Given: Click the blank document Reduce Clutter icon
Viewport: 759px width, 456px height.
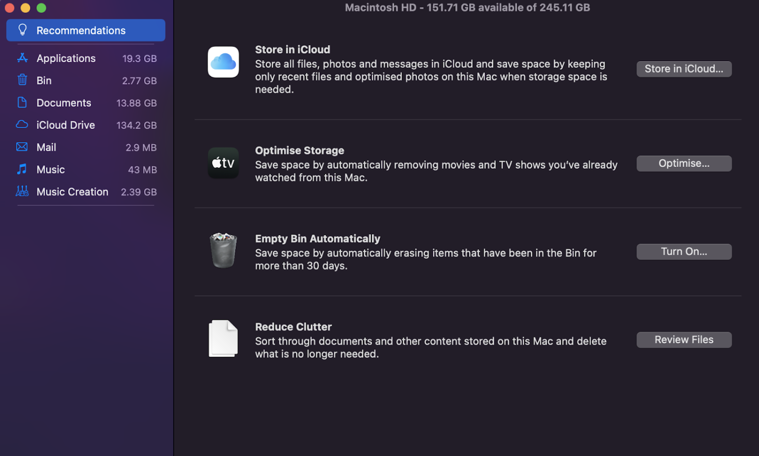Looking at the screenshot, I should click(x=223, y=339).
